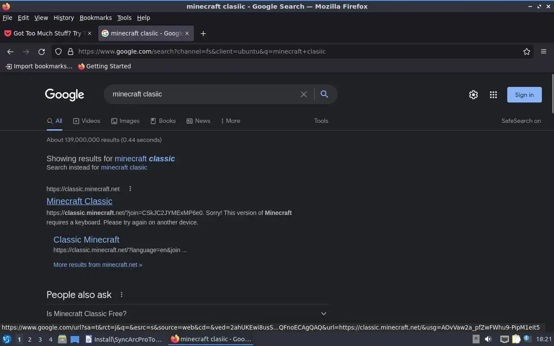Open options dots beside classic.minecraft.net result
The image size is (554, 346).
click(x=130, y=189)
